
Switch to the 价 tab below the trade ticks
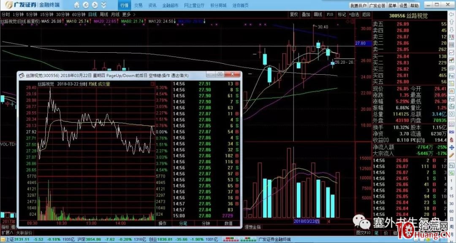[385, 233]
